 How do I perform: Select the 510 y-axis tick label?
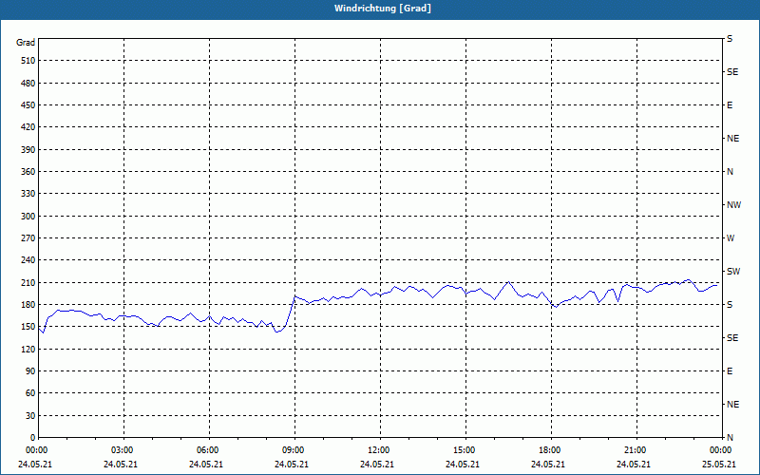tap(28, 61)
